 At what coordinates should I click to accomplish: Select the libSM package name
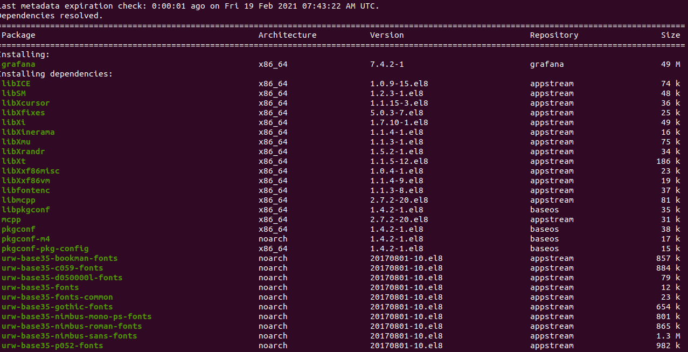click(13, 93)
